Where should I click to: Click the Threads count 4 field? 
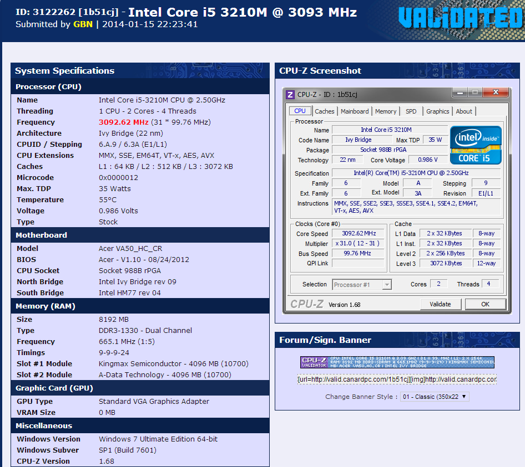pos(490,284)
